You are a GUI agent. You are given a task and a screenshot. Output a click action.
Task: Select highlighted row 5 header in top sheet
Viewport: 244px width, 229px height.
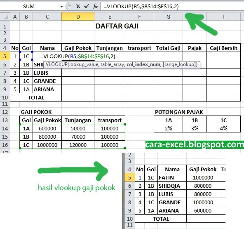[5, 56]
